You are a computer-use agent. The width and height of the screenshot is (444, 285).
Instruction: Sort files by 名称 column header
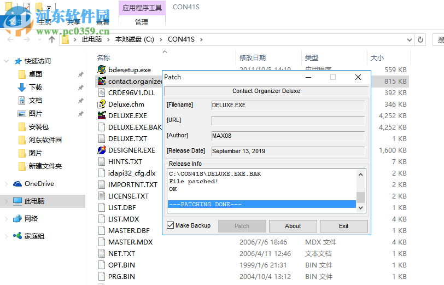click(103, 58)
